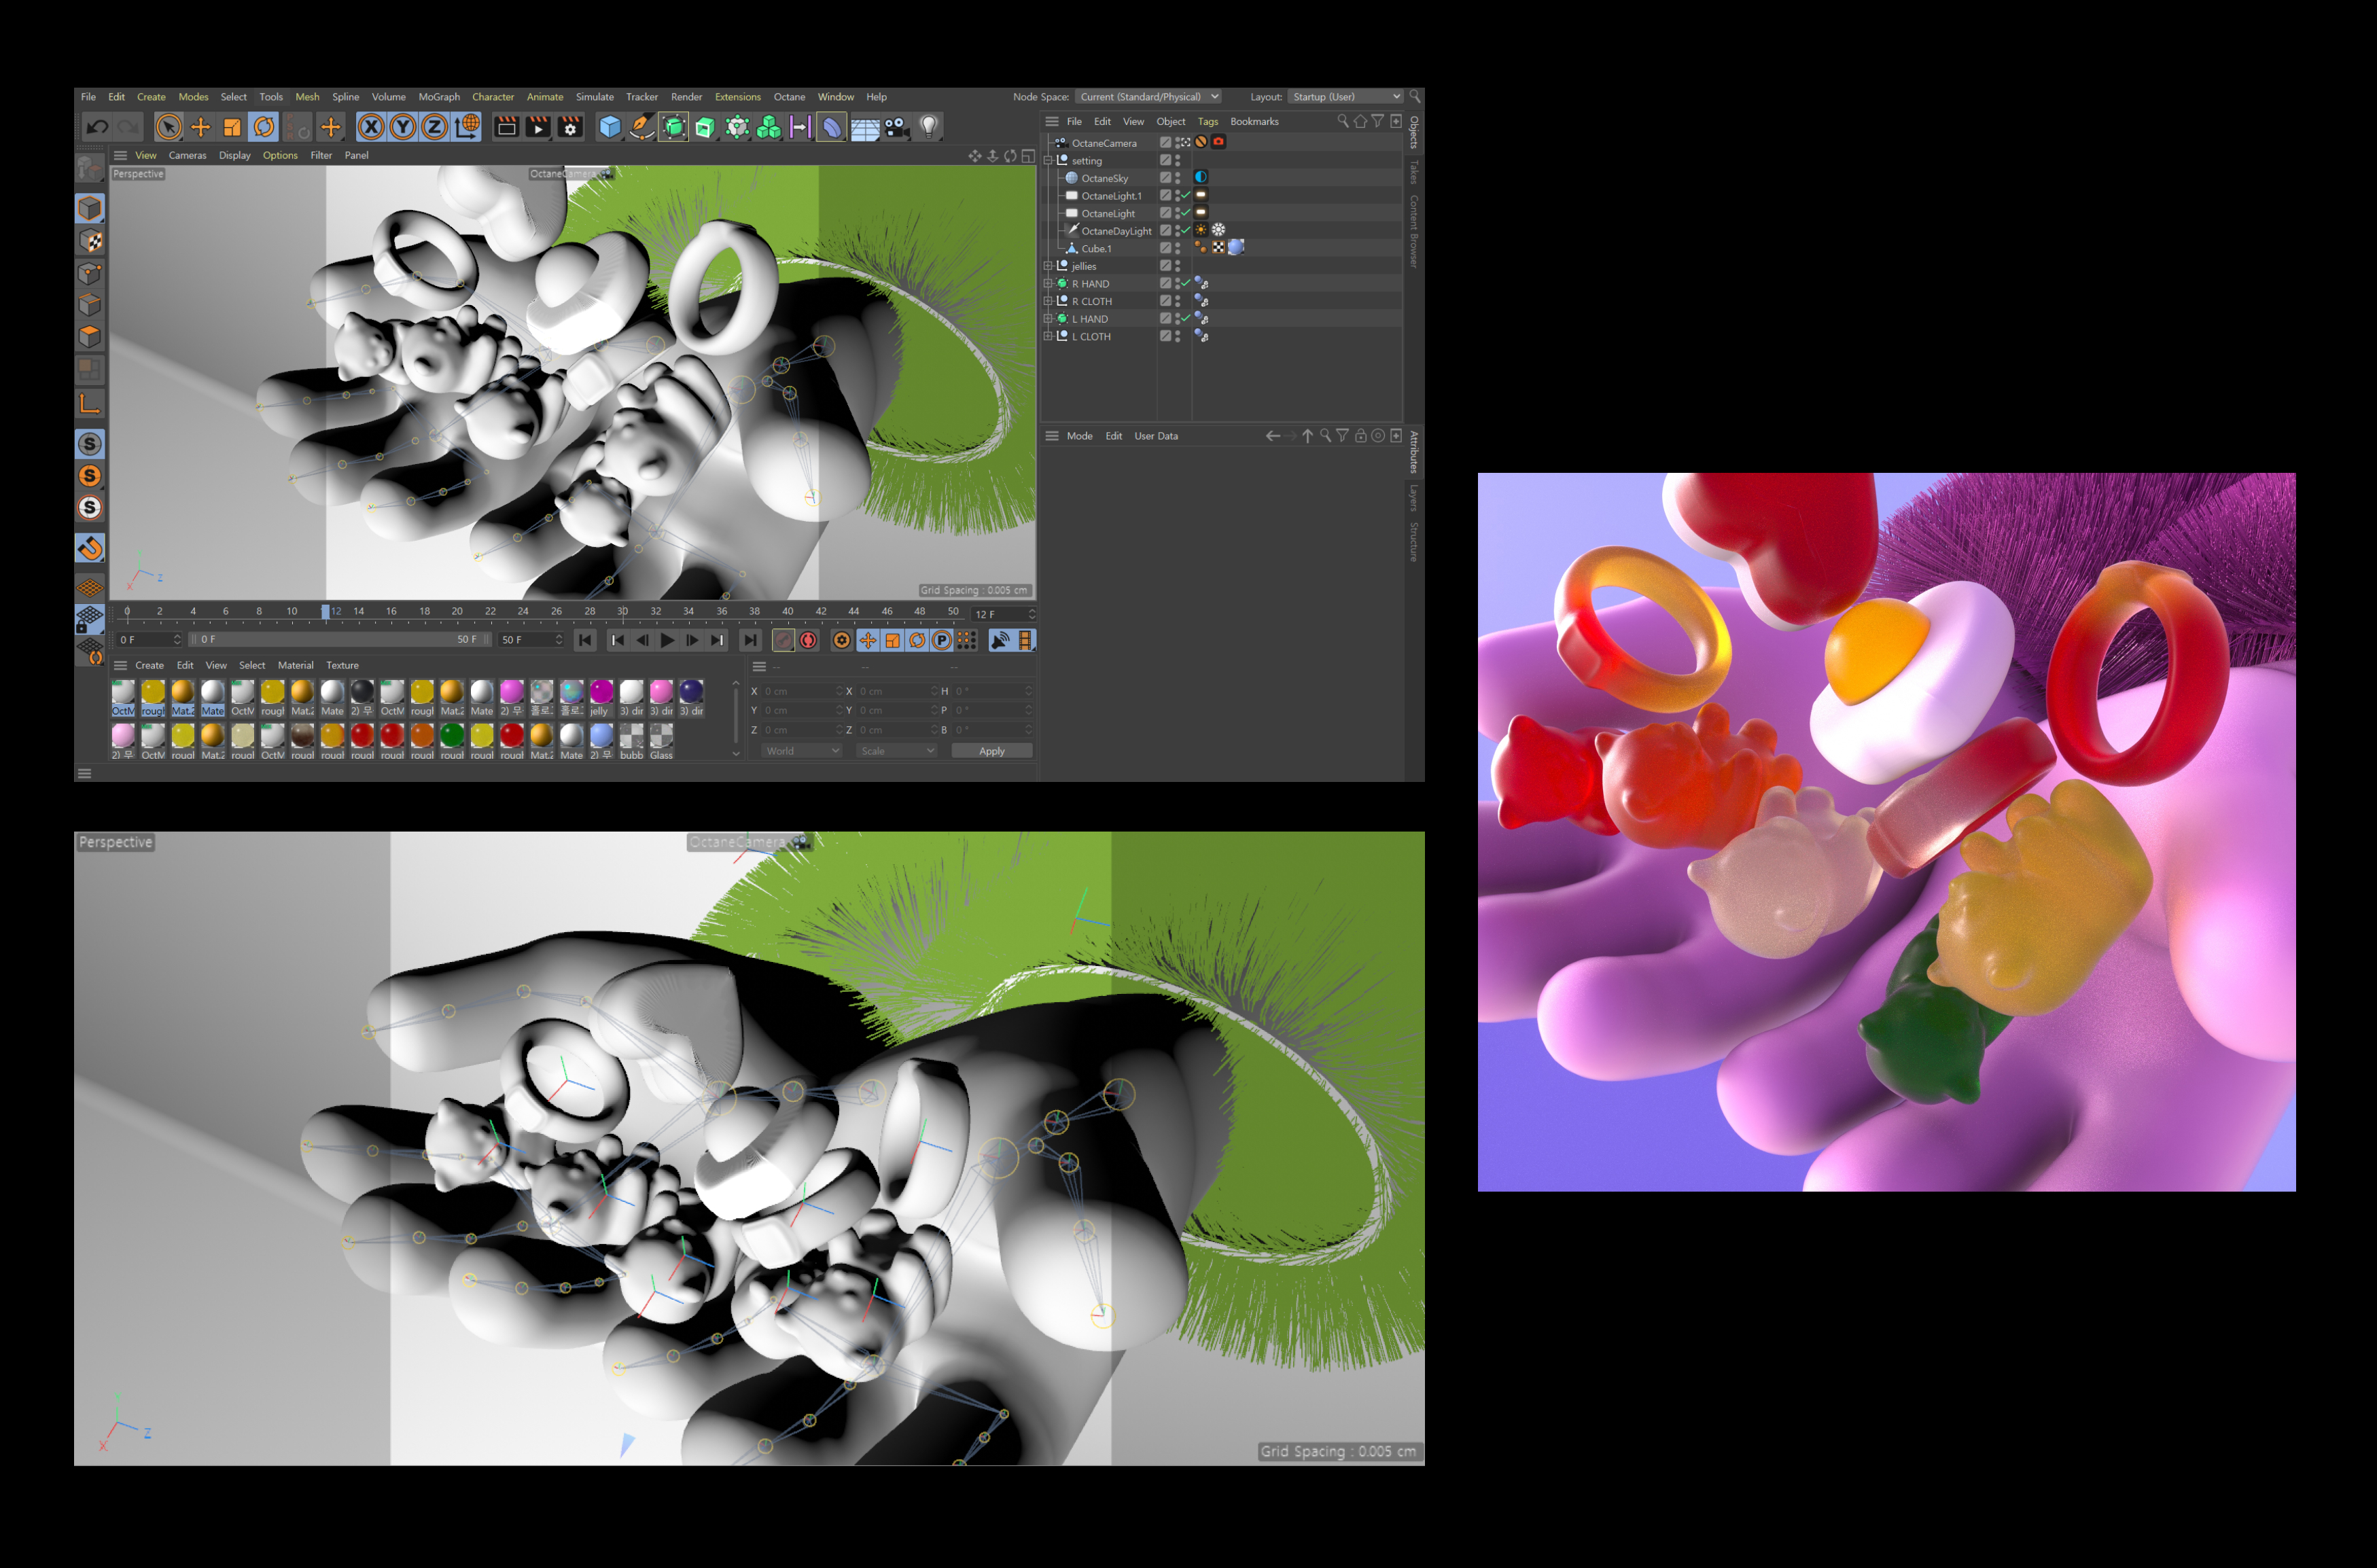Add a Camera object from toolbar
The image size is (2377, 1568).
(896, 127)
